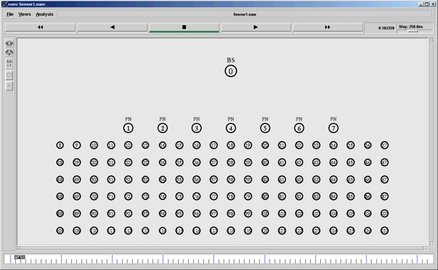
Task: Click the play backward button
Action: (112, 27)
